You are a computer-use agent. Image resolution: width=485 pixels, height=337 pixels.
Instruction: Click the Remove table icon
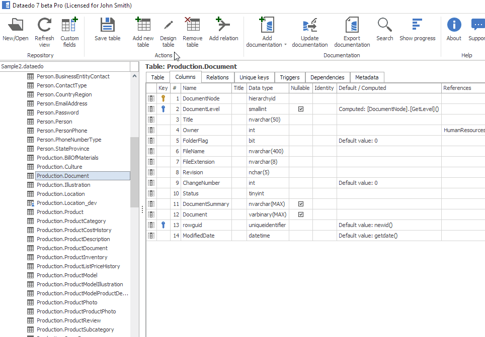(192, 25)
